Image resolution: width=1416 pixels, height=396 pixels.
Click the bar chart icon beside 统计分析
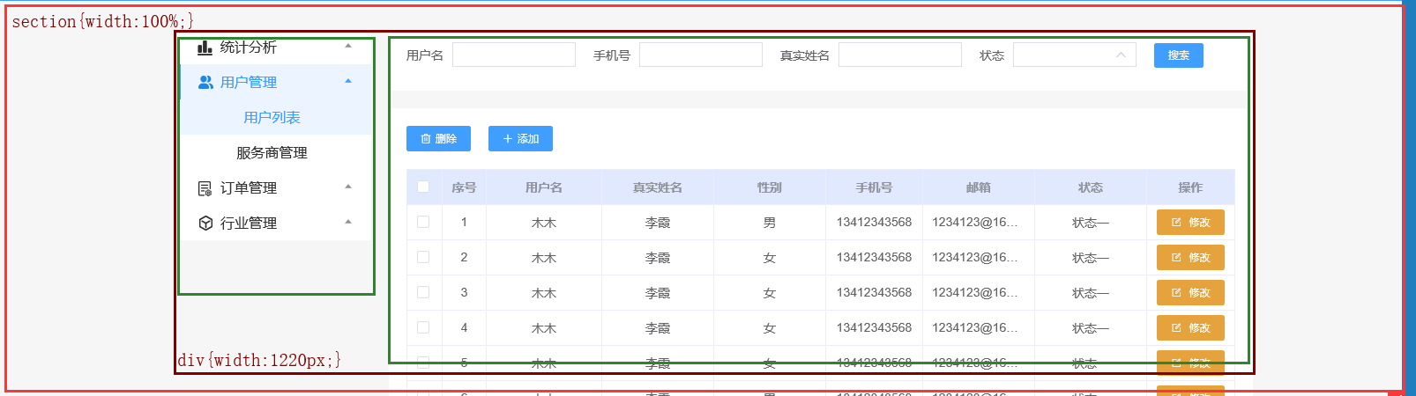tap(205, 48)
